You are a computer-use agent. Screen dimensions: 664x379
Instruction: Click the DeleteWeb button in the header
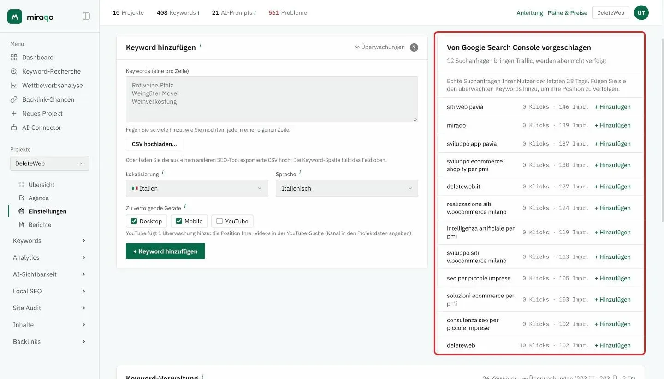[x=611, y=13]
